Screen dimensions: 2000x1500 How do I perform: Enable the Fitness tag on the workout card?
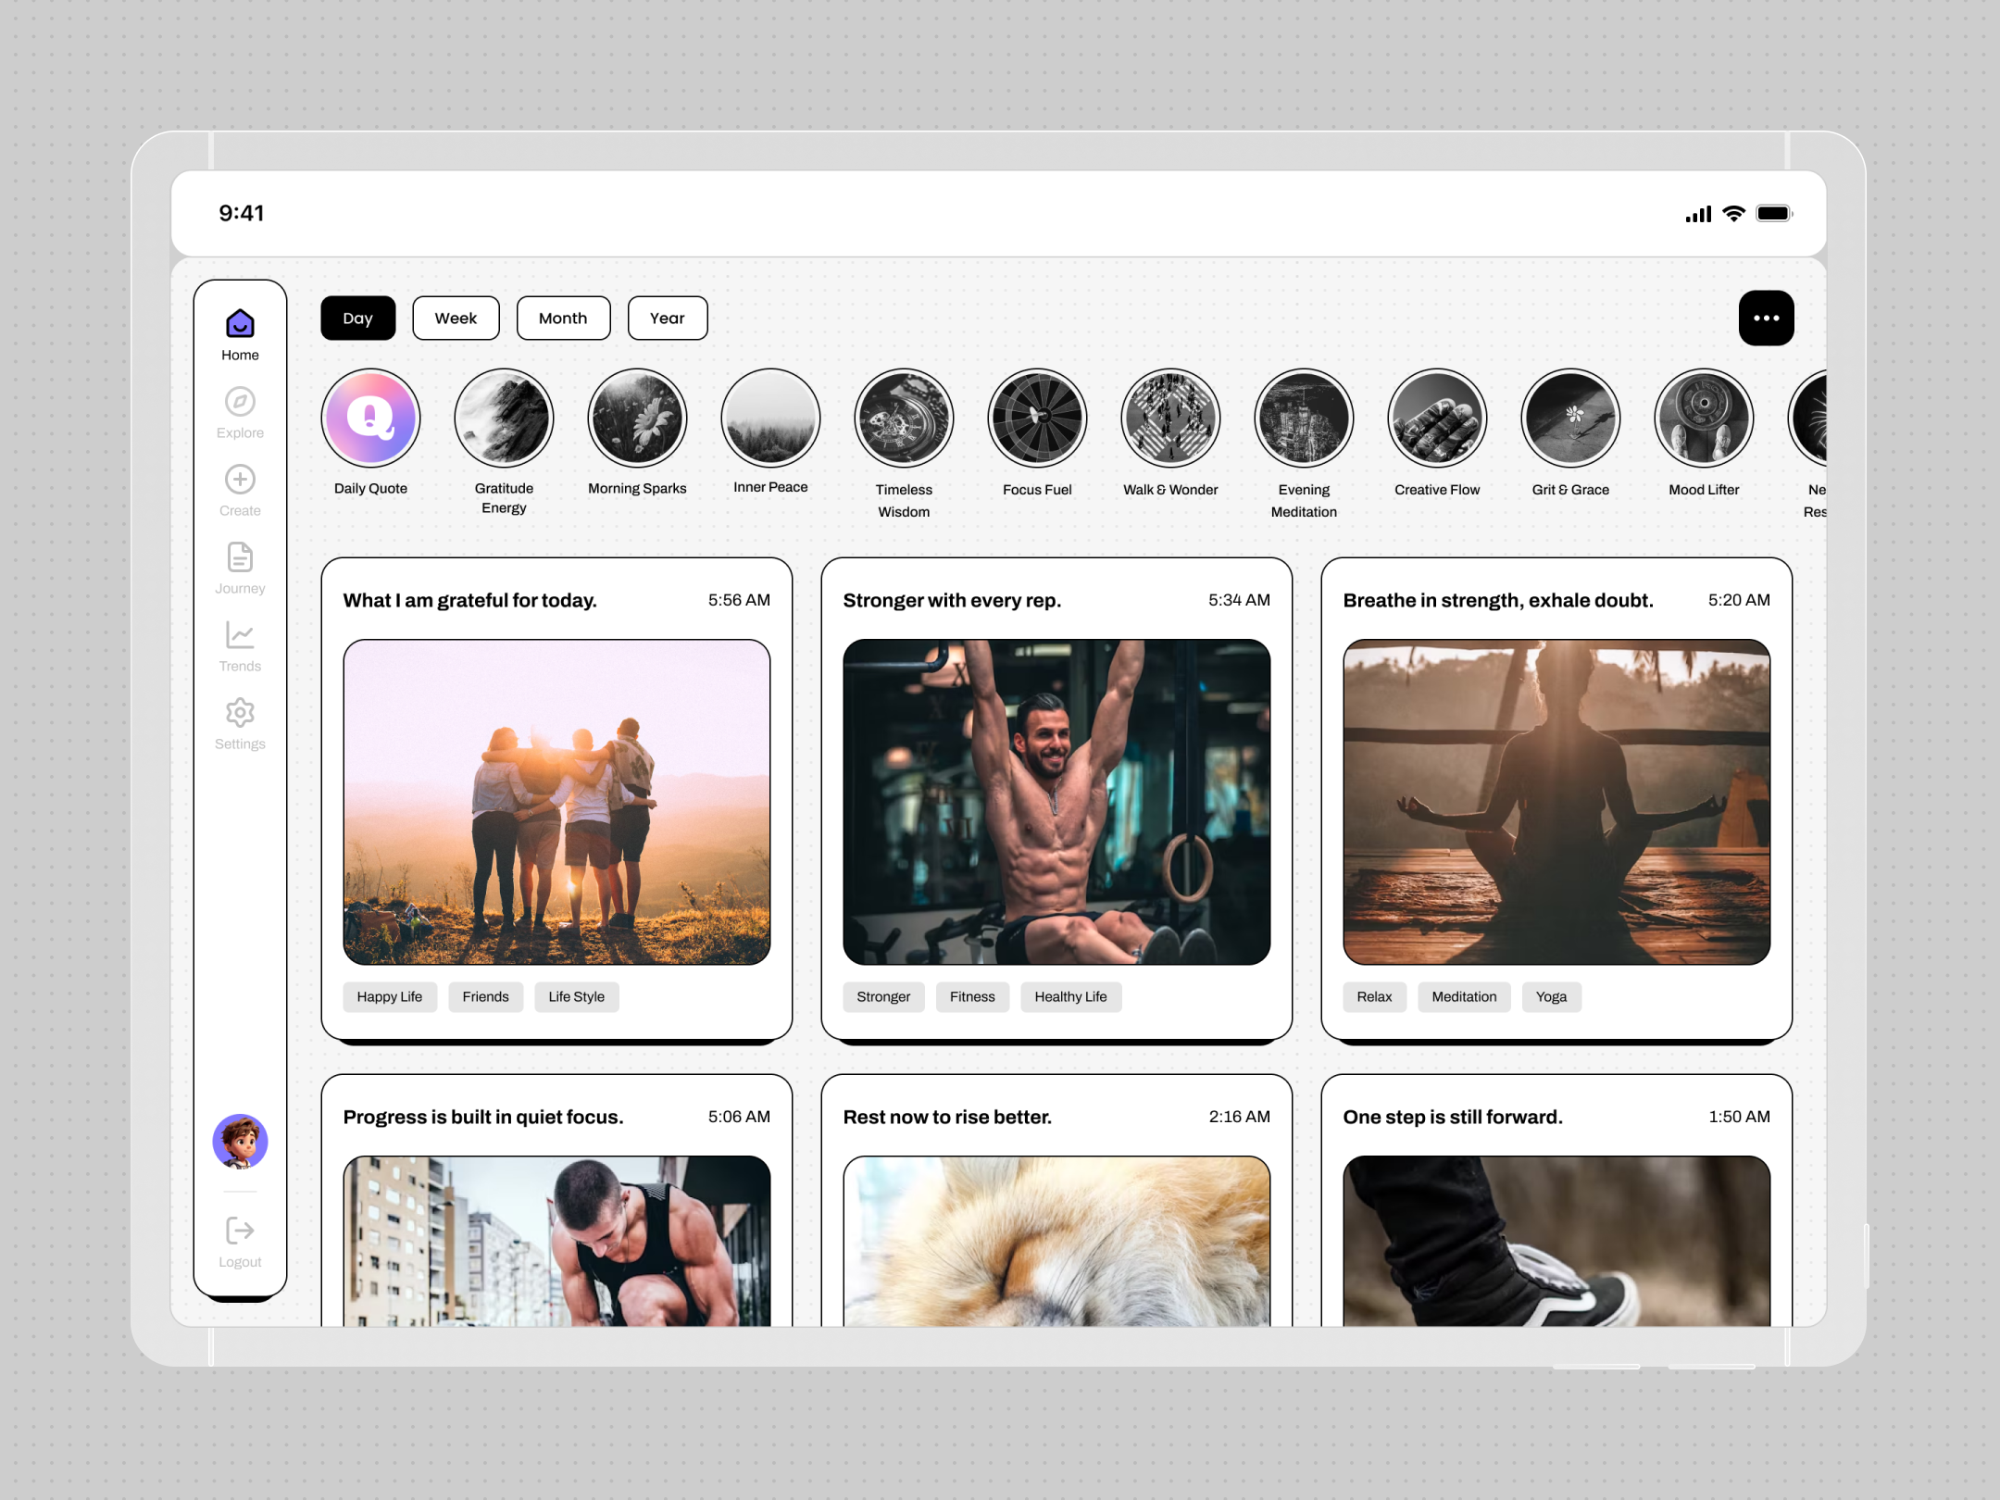pyautogui.click(x=971, y=996)
